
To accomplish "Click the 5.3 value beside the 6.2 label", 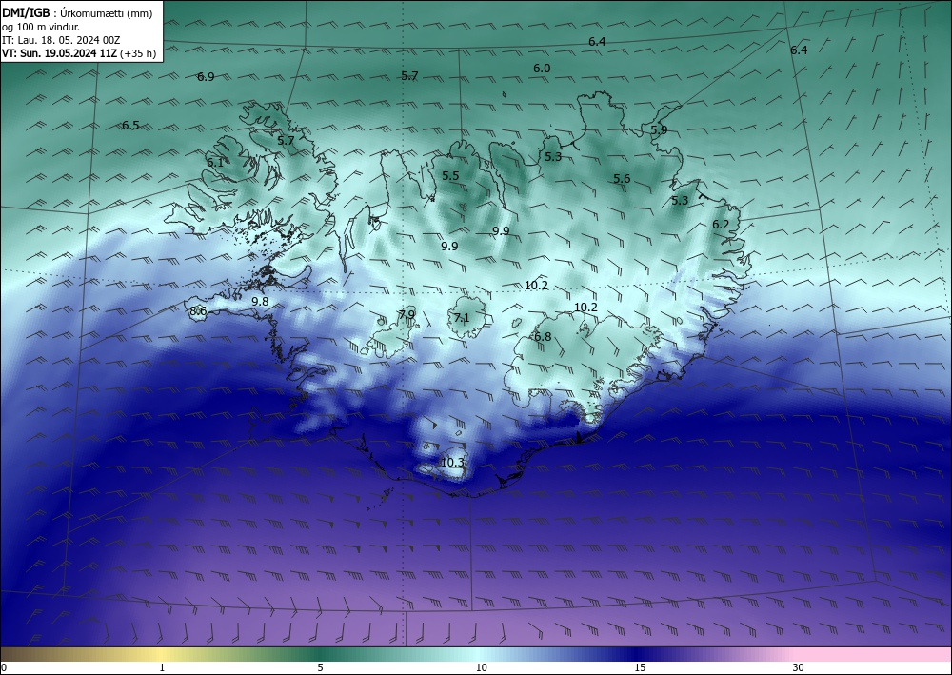I will click(680, 201).
